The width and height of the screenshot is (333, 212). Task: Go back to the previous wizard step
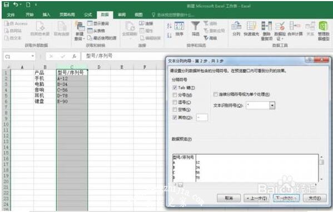(257, 198)
